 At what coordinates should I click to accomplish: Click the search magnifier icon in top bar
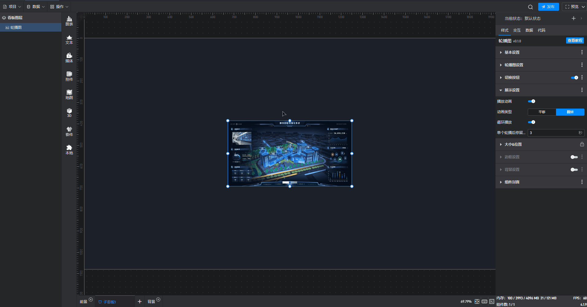pos(530,7)
